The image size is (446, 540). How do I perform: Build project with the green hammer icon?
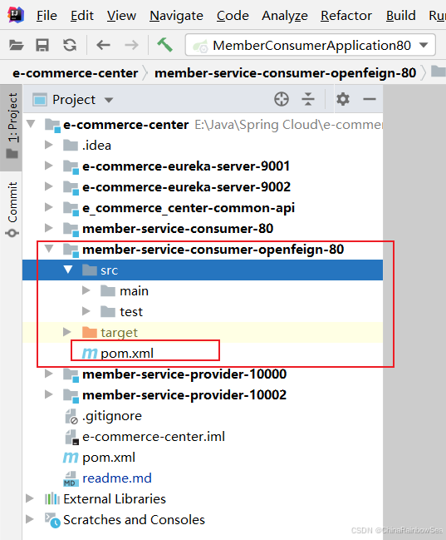point(164,45)
